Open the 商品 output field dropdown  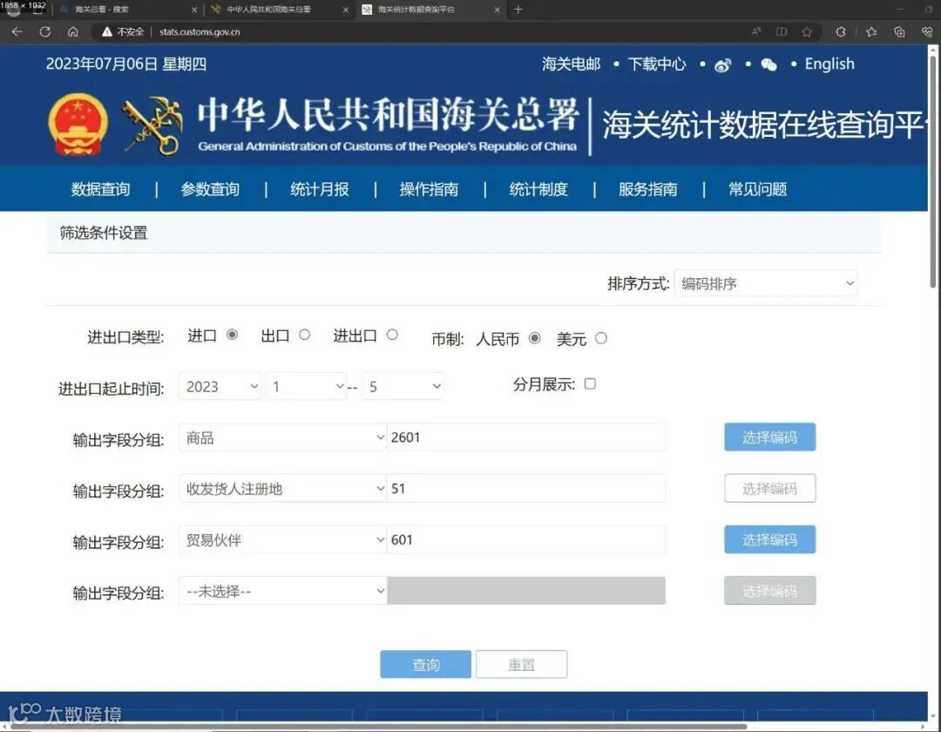coord(282,437)
